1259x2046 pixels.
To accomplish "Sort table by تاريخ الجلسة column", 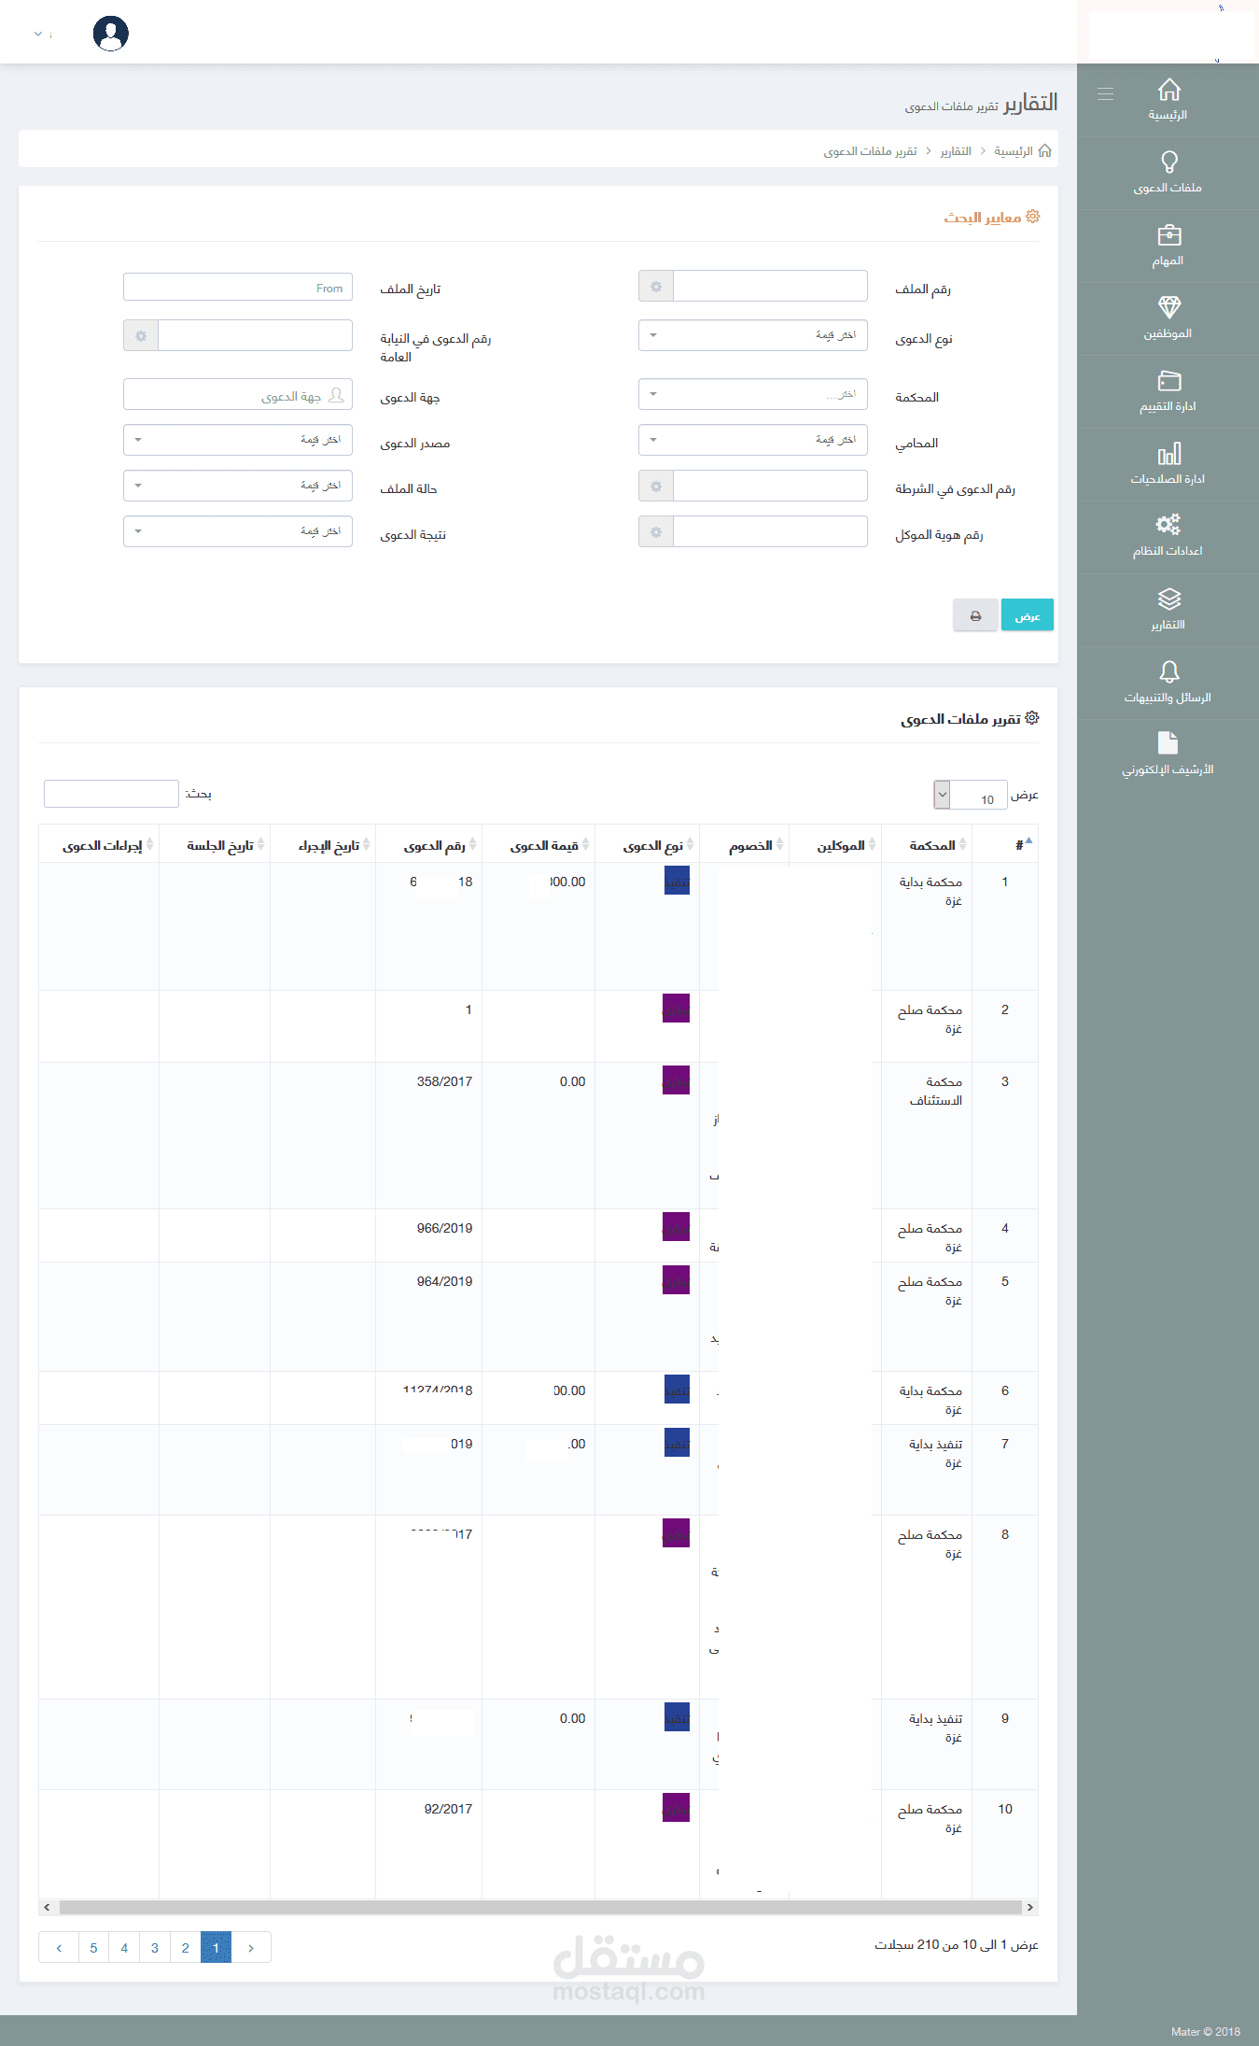I will (215, 844).
